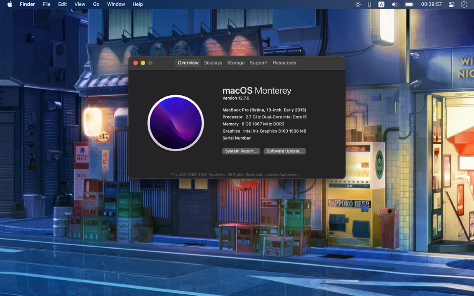The width and height of the screenshot is (474, 296).
Task: Select the Overview tab
Action: tap(188, 63)
